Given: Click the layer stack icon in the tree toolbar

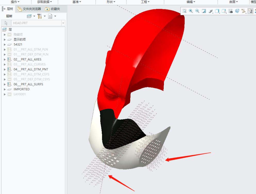Looking at the screenshot, I should [x=29, y=16].
